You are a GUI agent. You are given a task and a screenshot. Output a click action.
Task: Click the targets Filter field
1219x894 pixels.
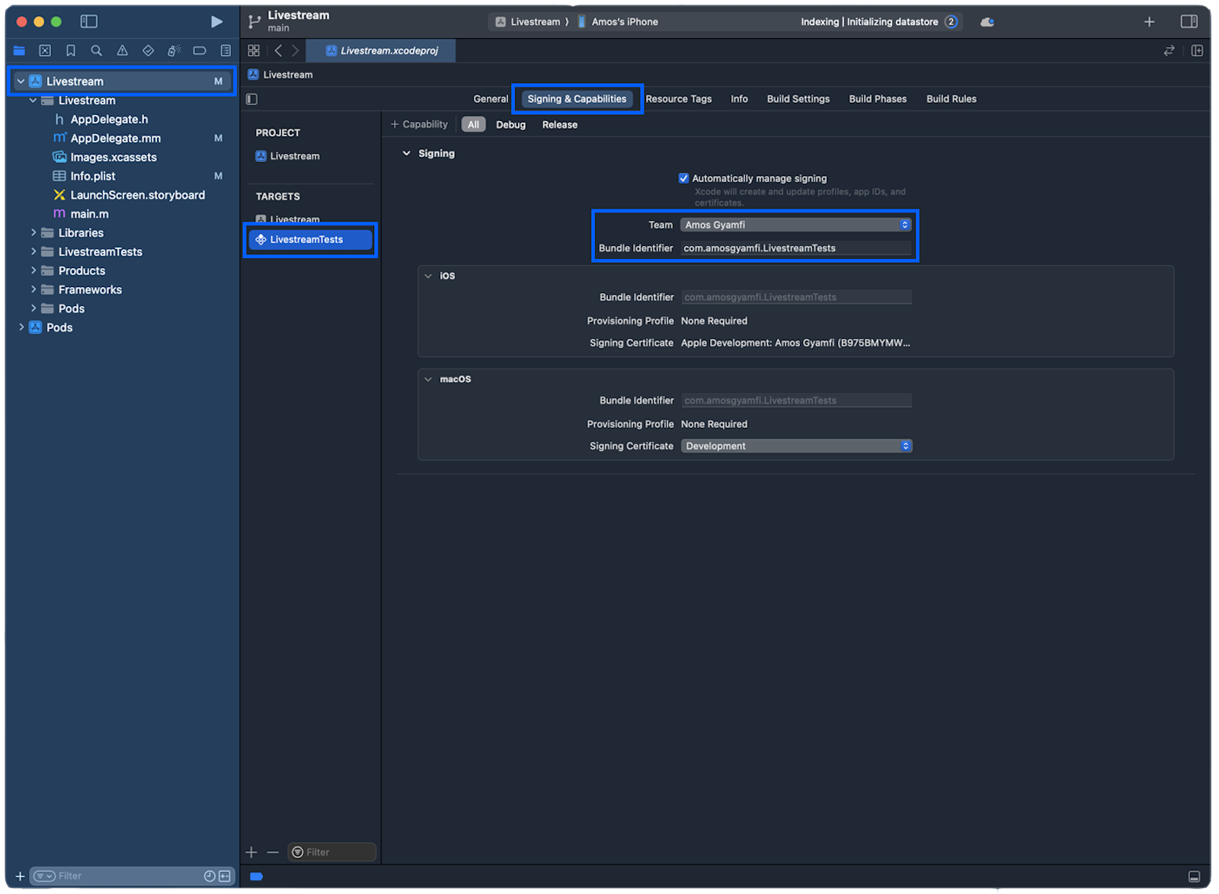click(x=331, y=851)
